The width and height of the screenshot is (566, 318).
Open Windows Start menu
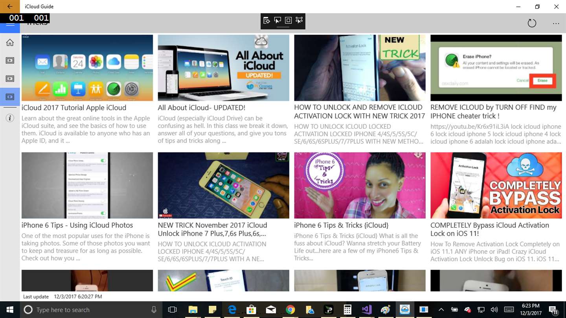[9, 310]
